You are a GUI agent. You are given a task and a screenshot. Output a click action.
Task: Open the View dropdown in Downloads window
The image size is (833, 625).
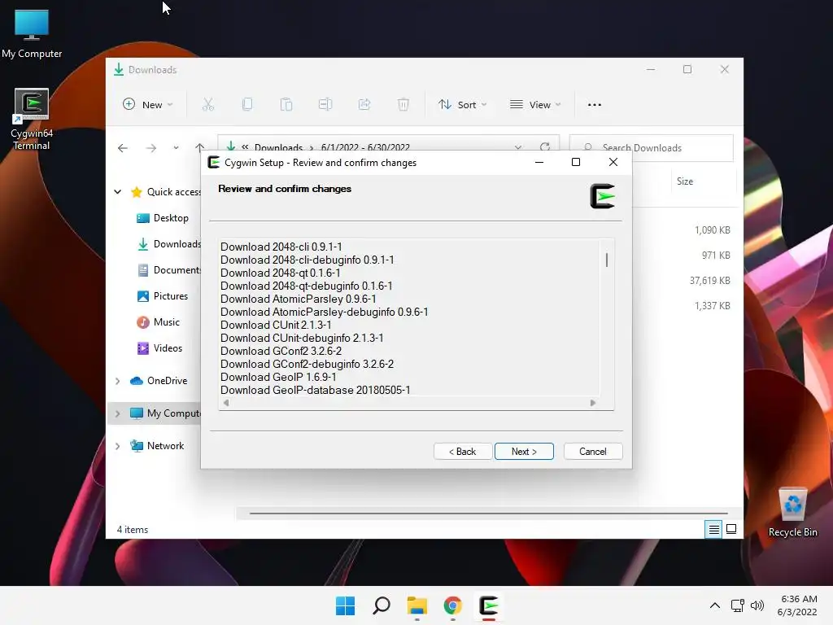(535, 105)
